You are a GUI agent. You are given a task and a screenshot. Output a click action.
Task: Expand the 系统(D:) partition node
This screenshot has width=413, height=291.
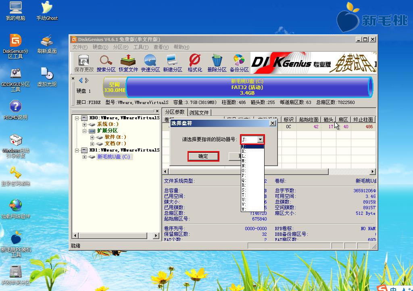(x=84, y=125)
